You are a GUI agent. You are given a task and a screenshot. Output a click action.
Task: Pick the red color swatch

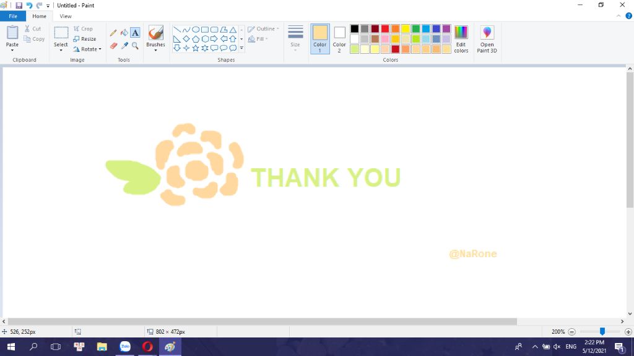pos(385,28)
